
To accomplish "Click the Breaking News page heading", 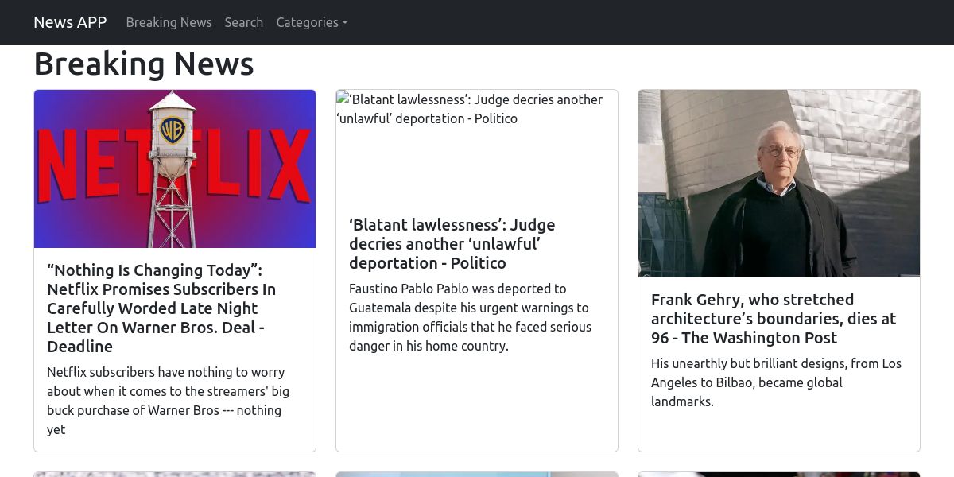I will click(x=144, y=64).
